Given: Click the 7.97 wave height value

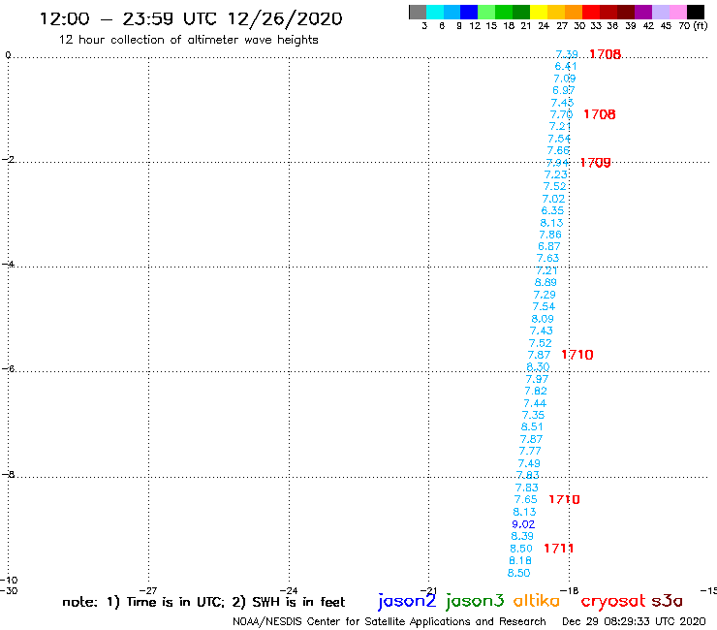Looking at the screenshot, I should tap(537, 379).
